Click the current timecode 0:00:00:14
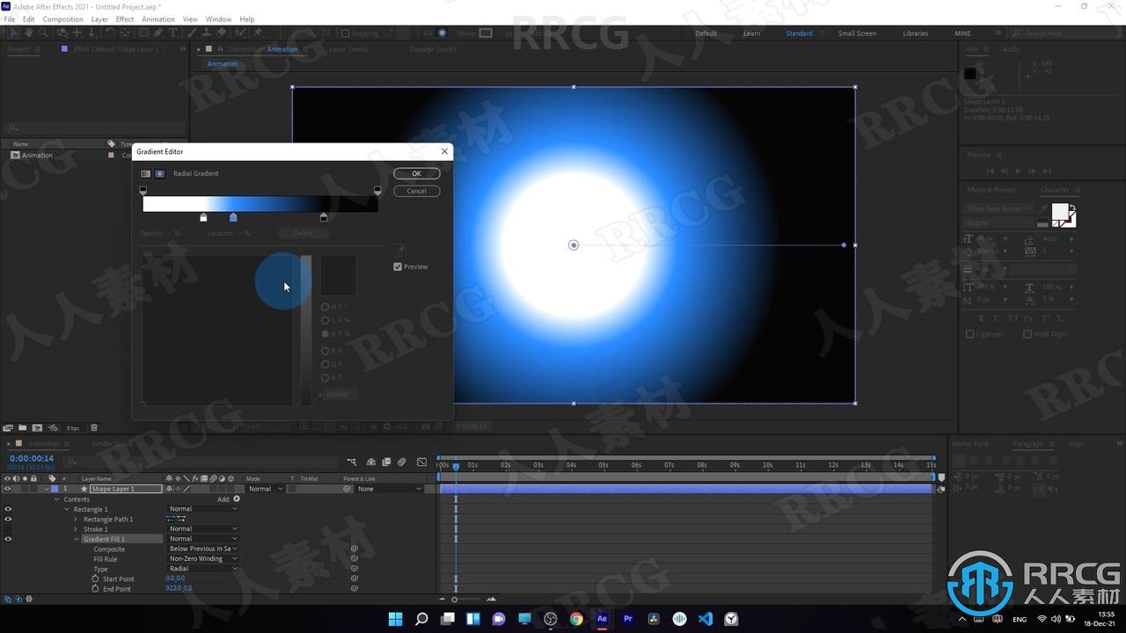This screenshot has width=1126, height=633. tap(32, 458)
